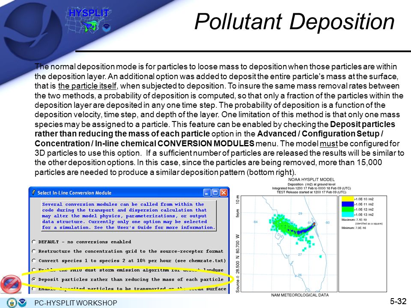
Task: Click 'Minimum: 7.9E-16' legend value
Action: [x=354, y=228]
